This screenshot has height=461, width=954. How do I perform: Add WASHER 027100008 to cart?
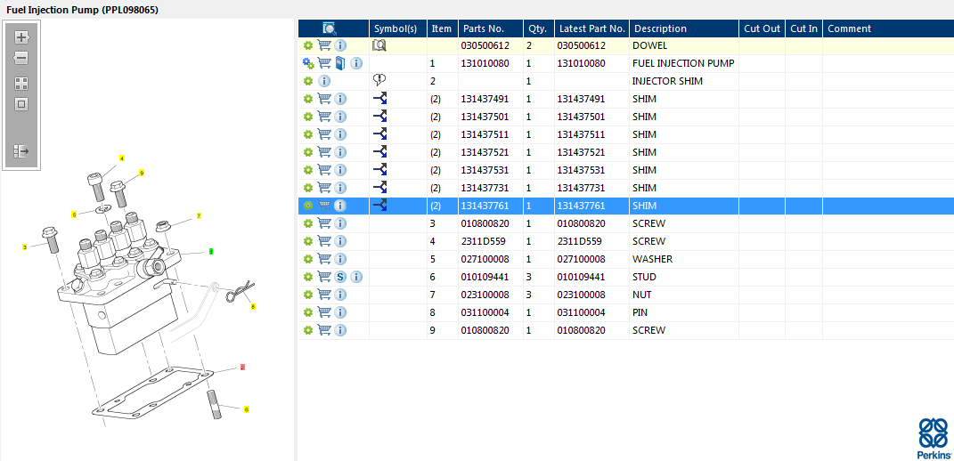pos(325,259)
